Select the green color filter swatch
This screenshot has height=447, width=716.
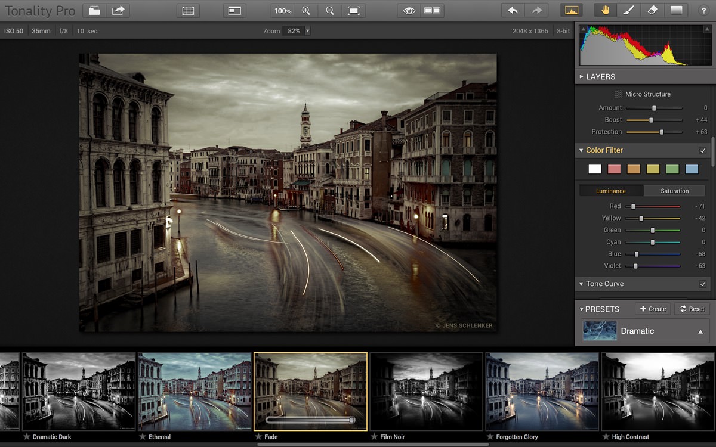coord(672,169)
